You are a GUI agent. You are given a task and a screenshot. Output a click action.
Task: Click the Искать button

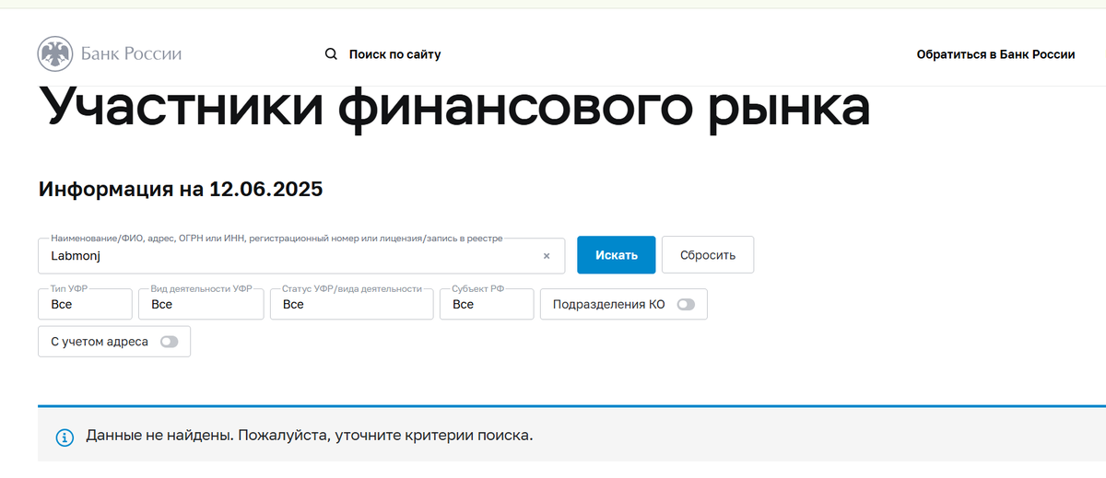[x=616, y=255]
